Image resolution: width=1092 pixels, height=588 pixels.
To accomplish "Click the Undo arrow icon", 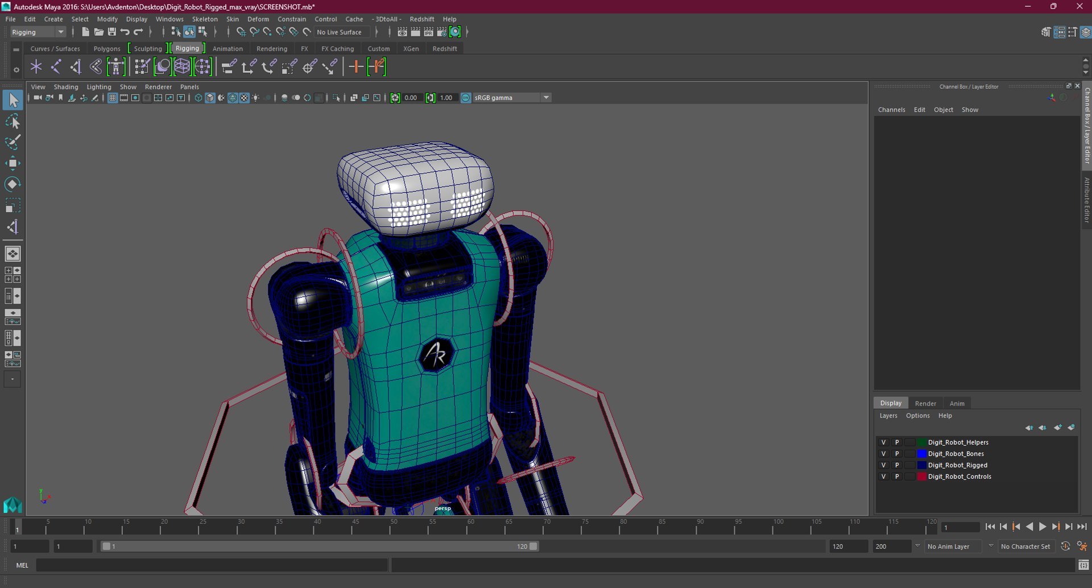I will 125,32.
